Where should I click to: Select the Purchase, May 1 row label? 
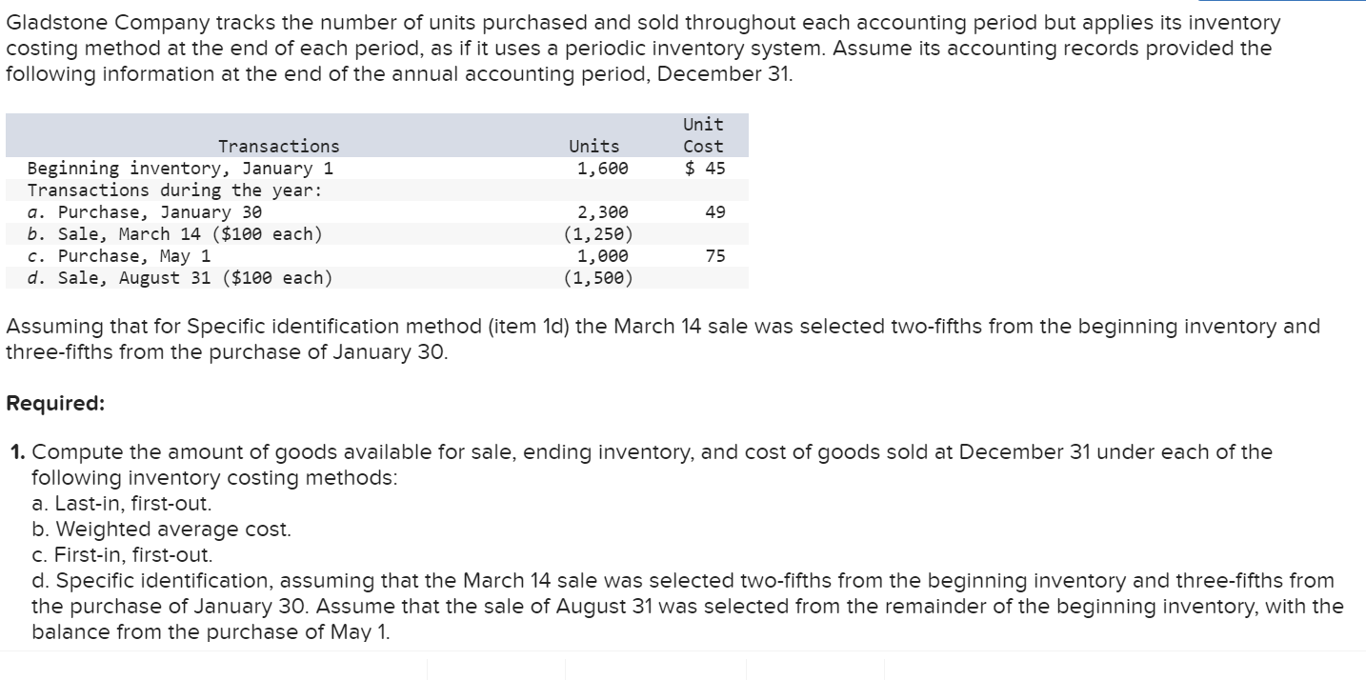click(119, 256)
